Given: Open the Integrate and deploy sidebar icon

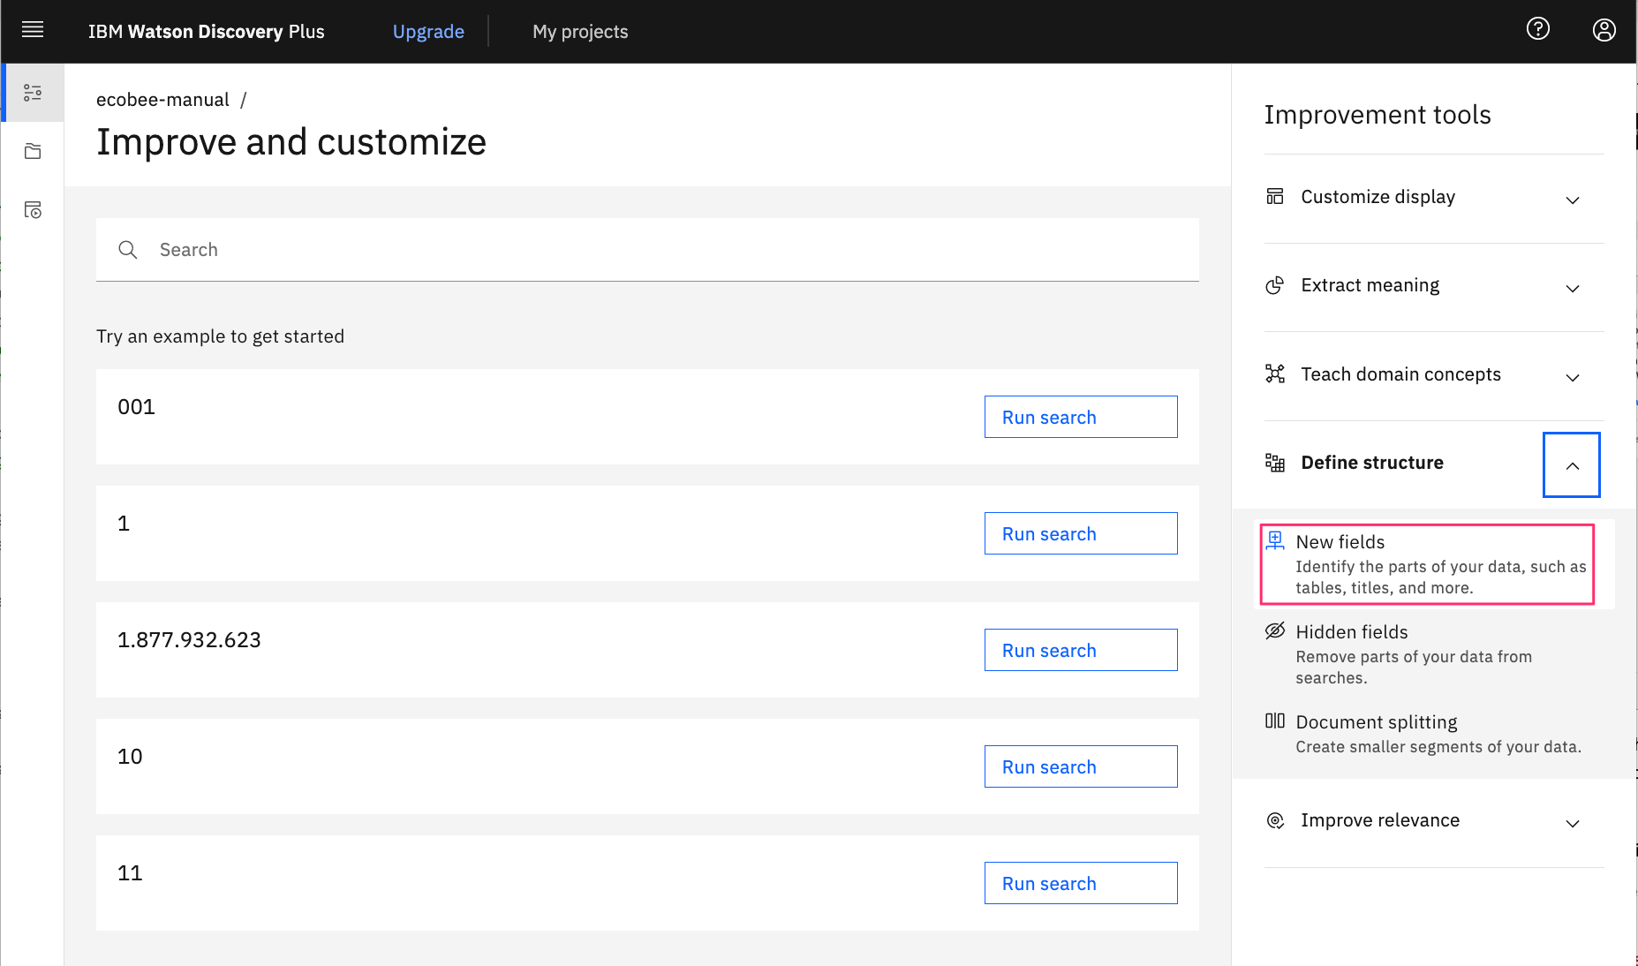Looking at the screenshot, I should [x=33, y=210].
